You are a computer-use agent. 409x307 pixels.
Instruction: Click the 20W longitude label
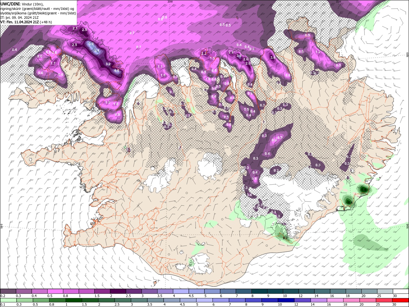pyautogui.click(x=170, y=2)
